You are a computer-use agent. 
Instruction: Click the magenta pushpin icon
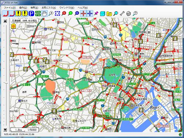pyautogui.click(x=96, y=13)
